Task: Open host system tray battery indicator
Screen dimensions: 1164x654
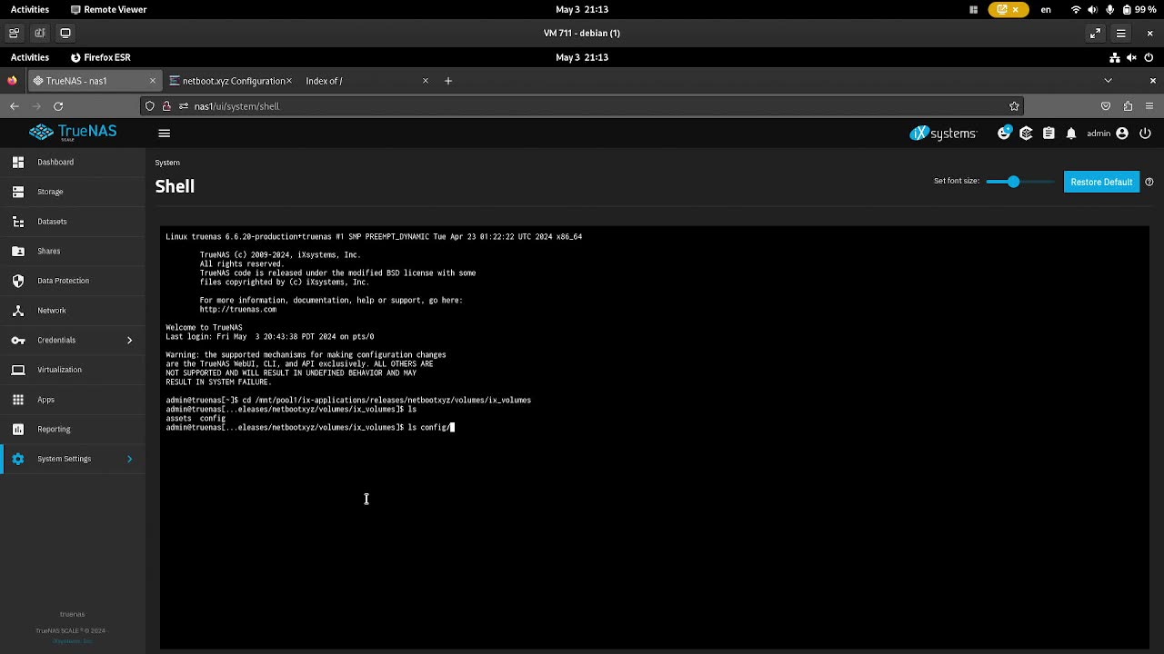Action: coord(1139,9)
